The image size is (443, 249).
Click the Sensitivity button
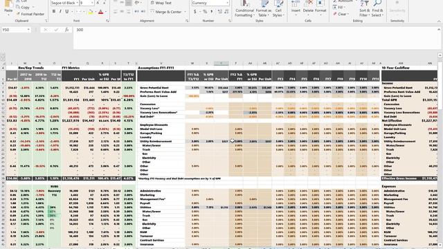397,8
